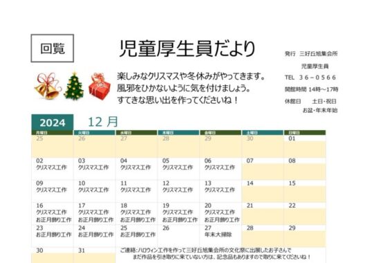Image resolution: width=383 pixels, height=263 pixels.
Task: Click the Christmas tree image
Action: [x=74, y=86]
